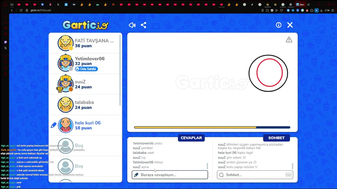The image size is (337, 189).
Task: Switch to the SOHBET tab
Action: point(276,138)
